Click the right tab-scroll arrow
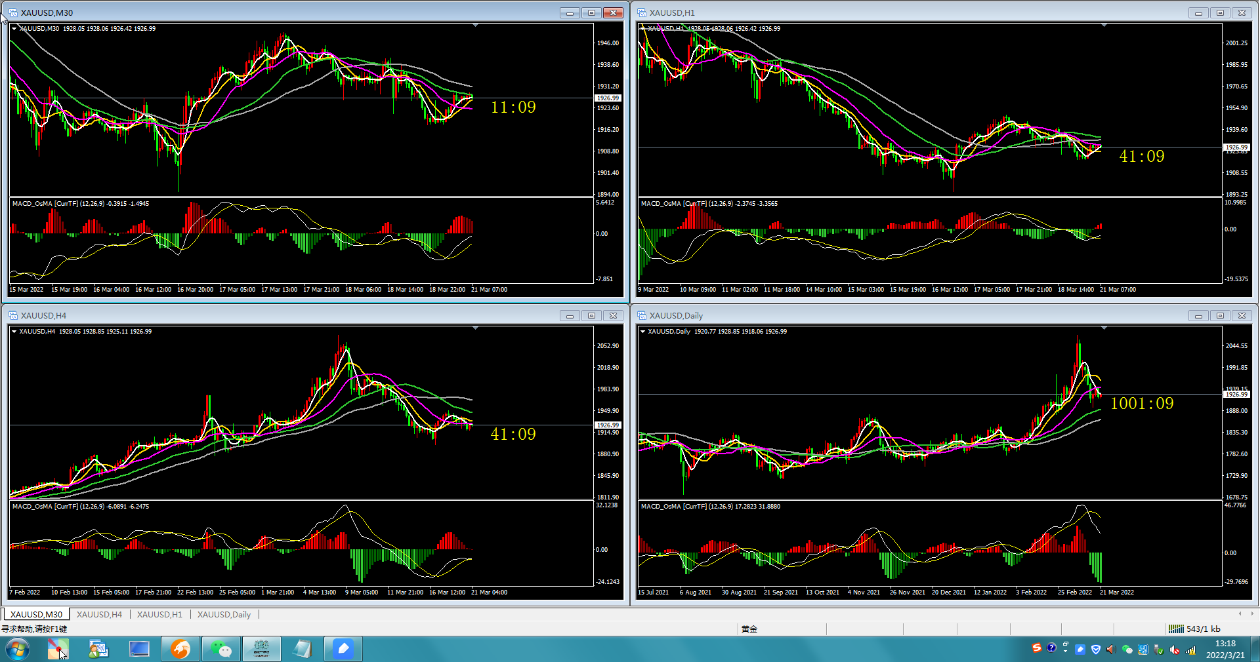The height and width of the screenshot is (662, 1260). [1252, 614]
